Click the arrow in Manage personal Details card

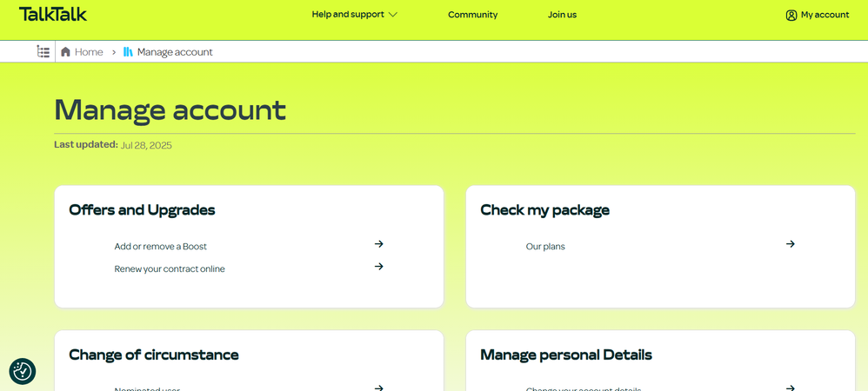coord(791,388)
